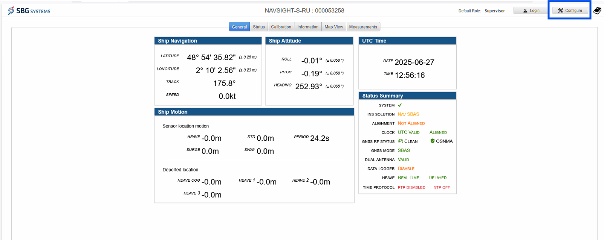
Task: Open the documentation book icon
Action: (597, 11)
